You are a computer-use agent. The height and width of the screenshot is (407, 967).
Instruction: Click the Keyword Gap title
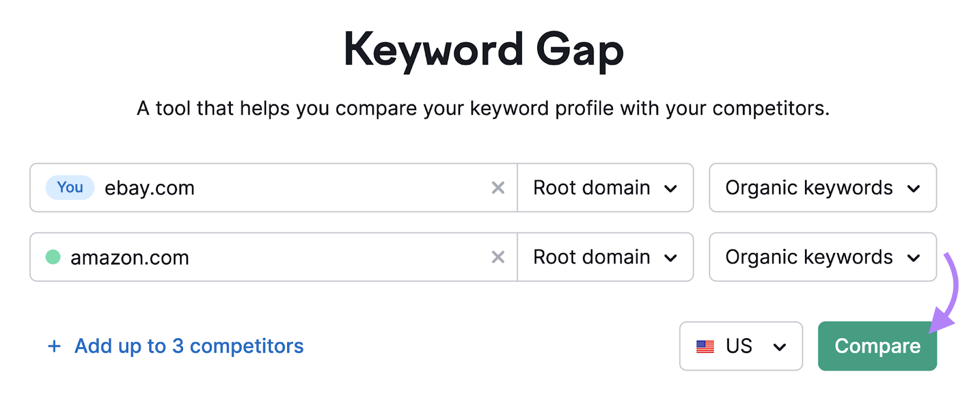(483, 50)
